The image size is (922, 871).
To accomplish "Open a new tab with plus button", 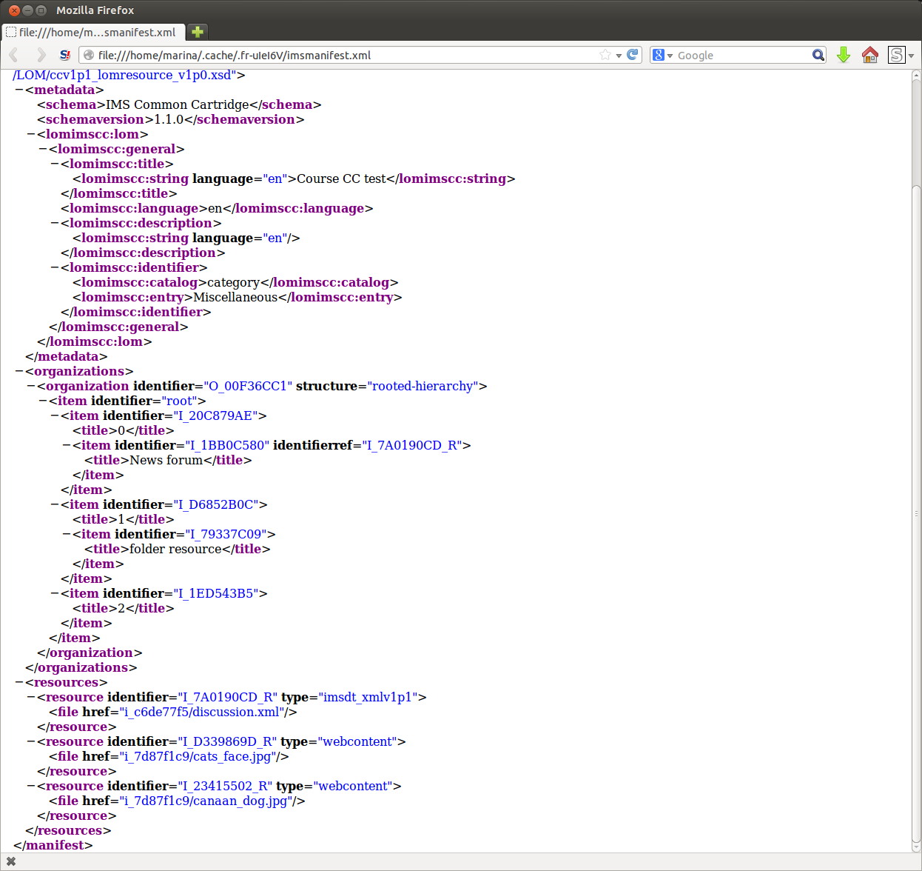I will click(x=198, y=32).
